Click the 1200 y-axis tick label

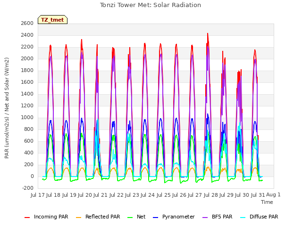tap(27, 105)
